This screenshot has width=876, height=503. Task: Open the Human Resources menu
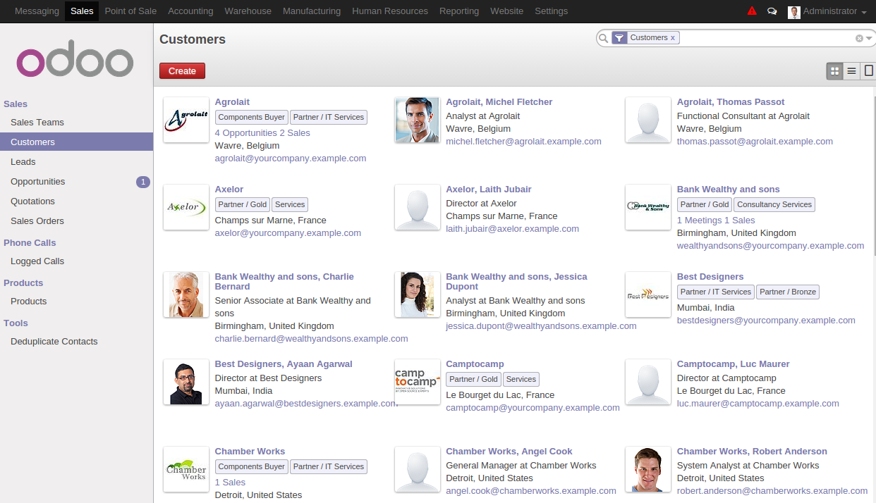tap(390, 11)
